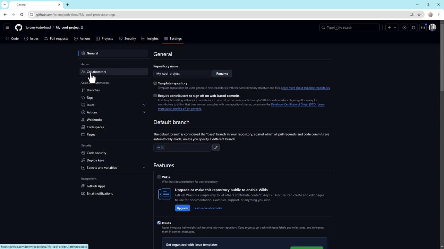View site information icon in address bar
Image resolution: width=444 pixels, height=249 pixels.
32,15
